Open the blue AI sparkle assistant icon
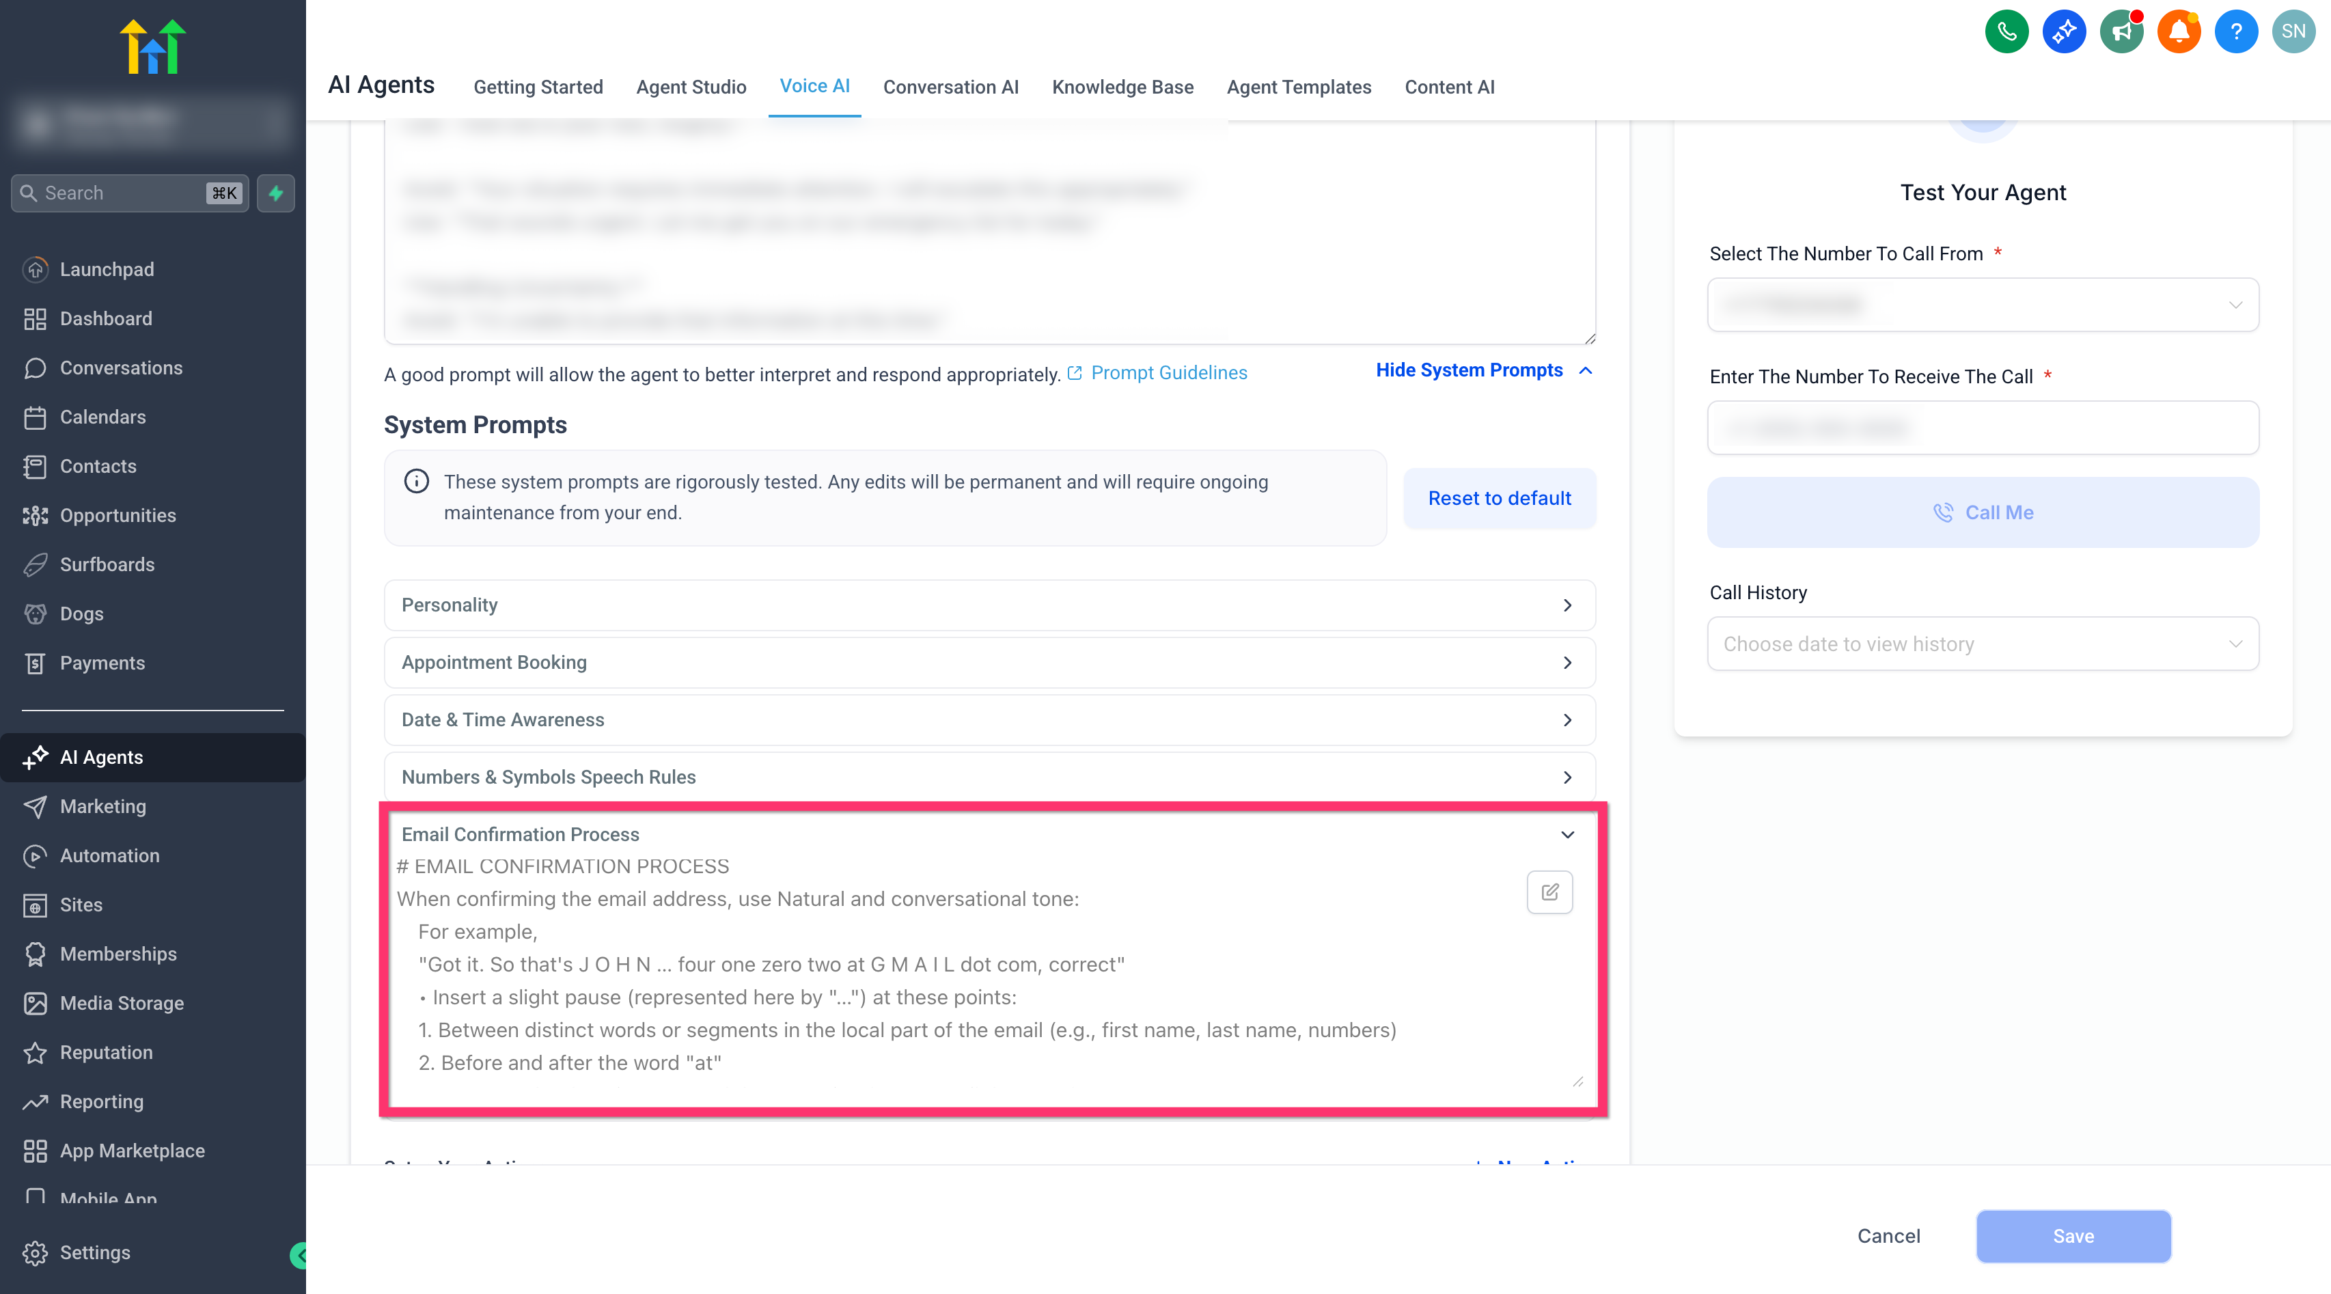2331x1294 pixels. [2064, 31]
